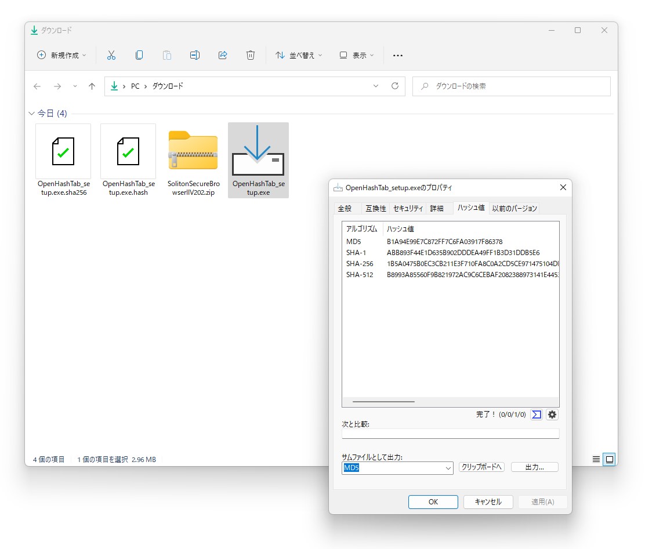Switch status bar to details list view

pos(596,459)
